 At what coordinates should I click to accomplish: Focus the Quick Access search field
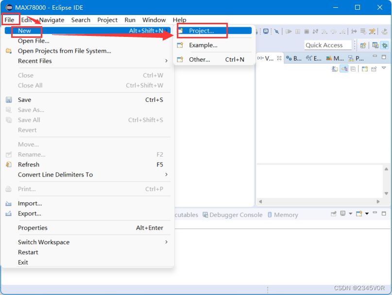[x=328, y=45]
